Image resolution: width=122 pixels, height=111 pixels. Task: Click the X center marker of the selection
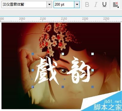tap(63, 70)
